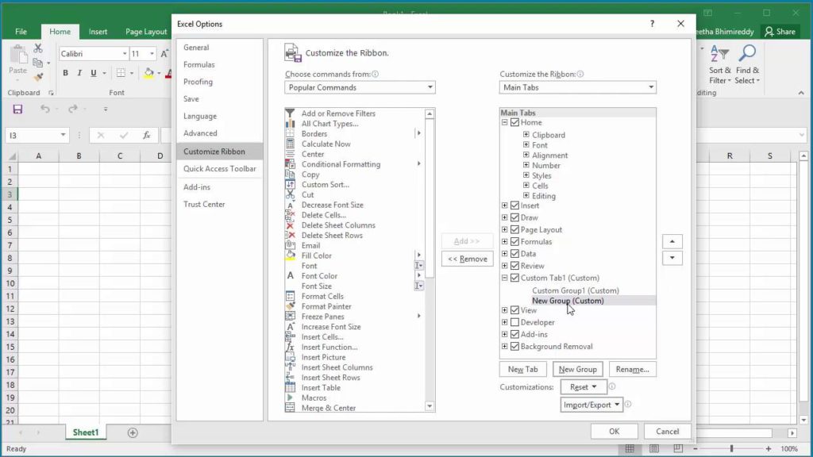Uncheck the Draw tab checkbox

pos(515,217)
